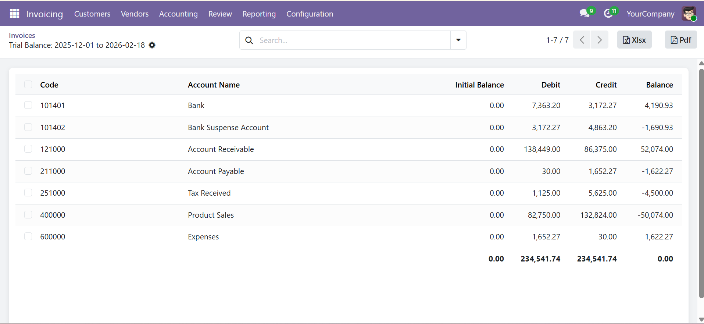
Task: Go to the previous page arrow
Action: (582, 40)
